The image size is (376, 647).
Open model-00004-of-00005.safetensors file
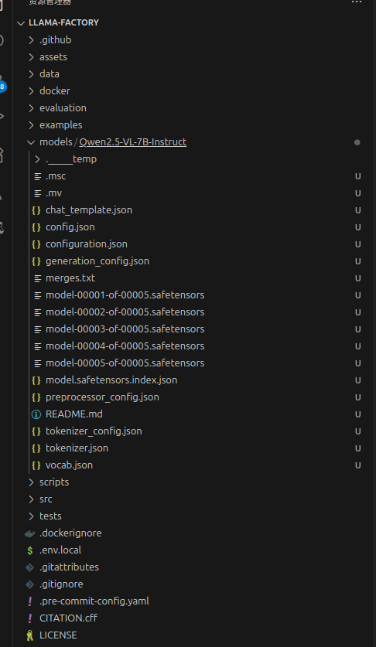click(x=125, y=346)
